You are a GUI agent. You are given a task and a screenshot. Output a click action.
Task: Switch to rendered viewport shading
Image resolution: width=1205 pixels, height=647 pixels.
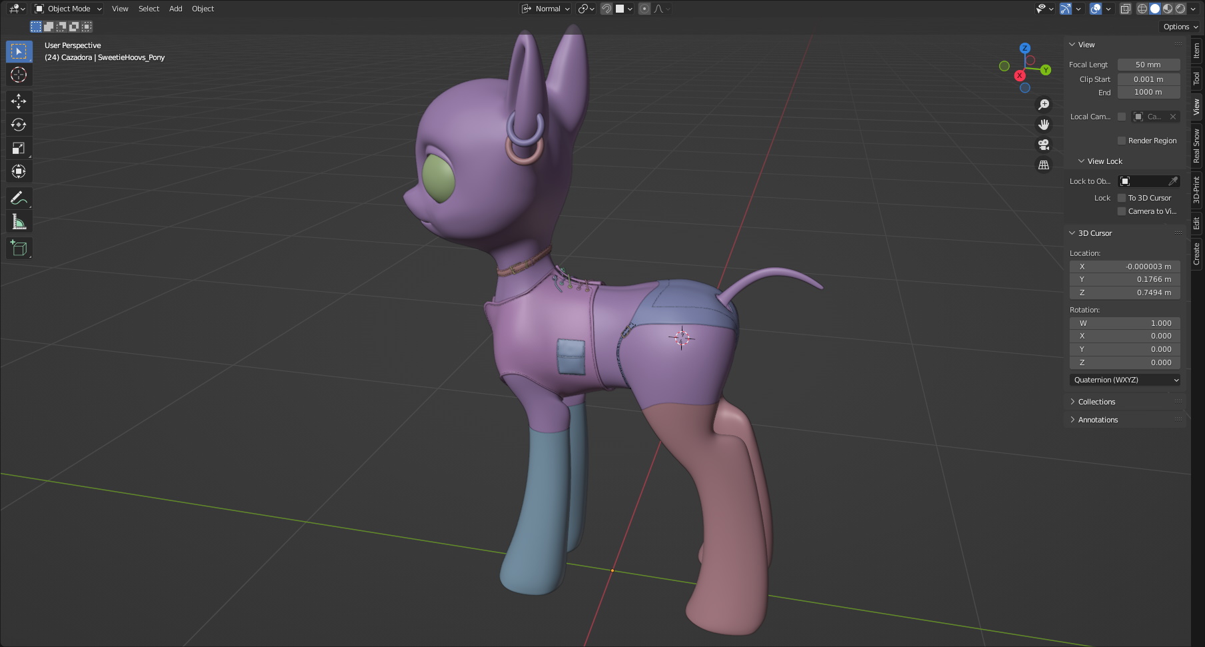[x=1180, y=9]
